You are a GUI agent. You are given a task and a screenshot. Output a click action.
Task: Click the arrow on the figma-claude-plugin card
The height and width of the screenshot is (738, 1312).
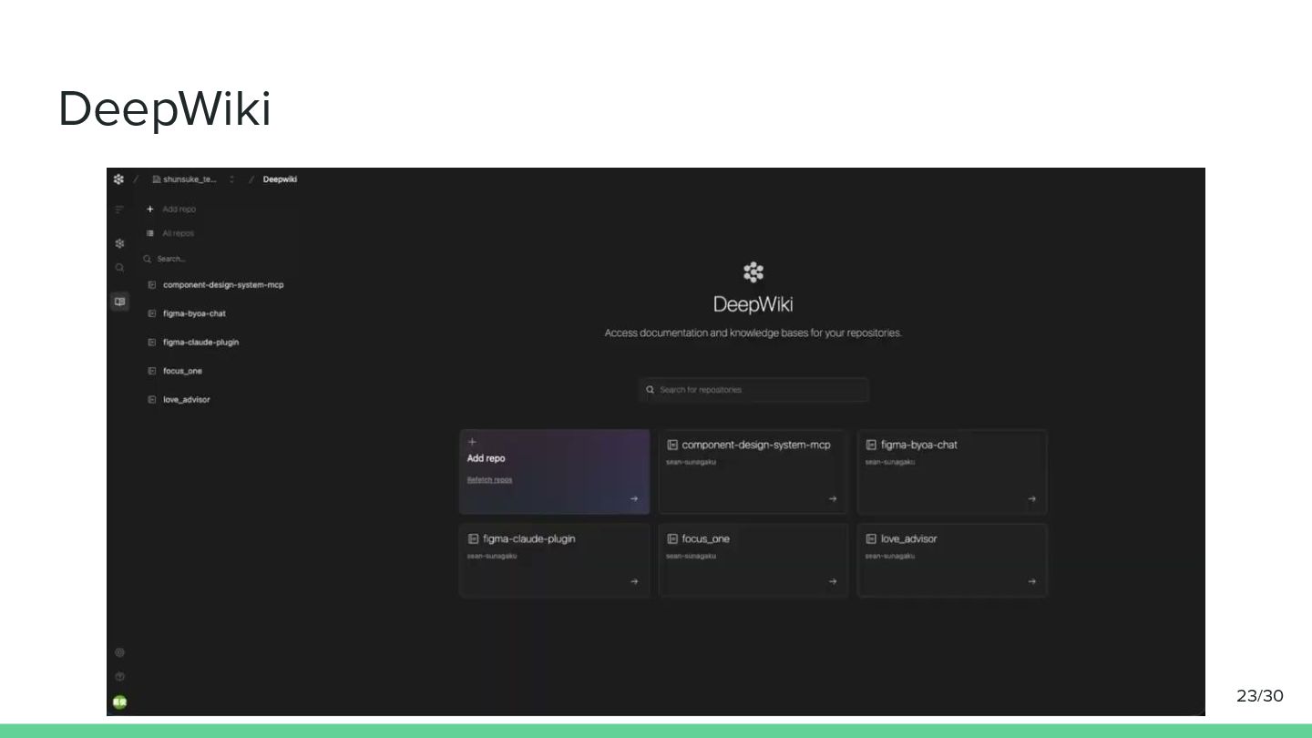[x=634, y=582]
